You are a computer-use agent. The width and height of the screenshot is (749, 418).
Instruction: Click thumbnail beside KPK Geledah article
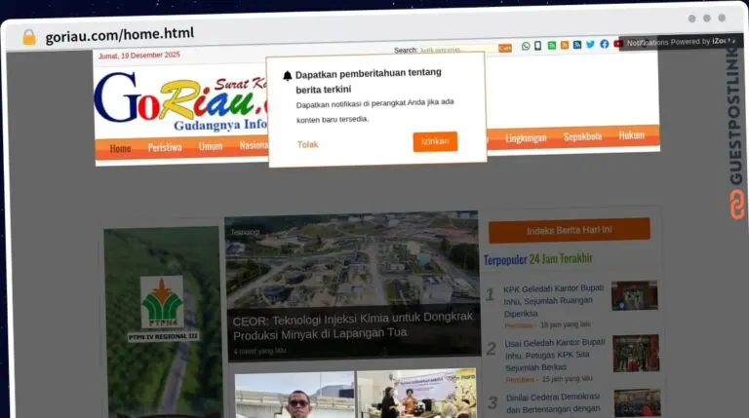click(634, 296)
